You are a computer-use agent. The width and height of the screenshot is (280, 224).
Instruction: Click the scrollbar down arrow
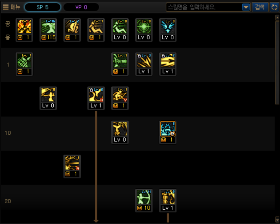point(277,219)
